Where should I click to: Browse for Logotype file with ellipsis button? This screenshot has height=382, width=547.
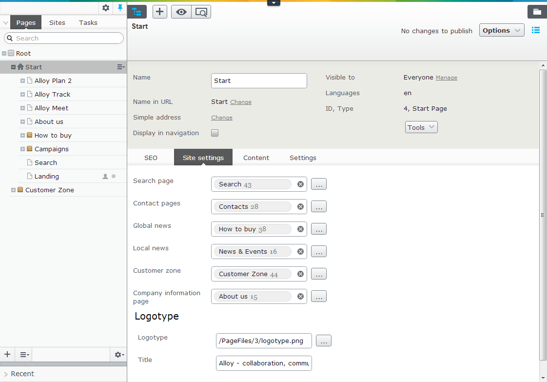point(324,341)
